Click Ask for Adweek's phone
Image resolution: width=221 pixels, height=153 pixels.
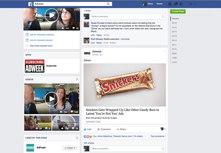(41, 40)
